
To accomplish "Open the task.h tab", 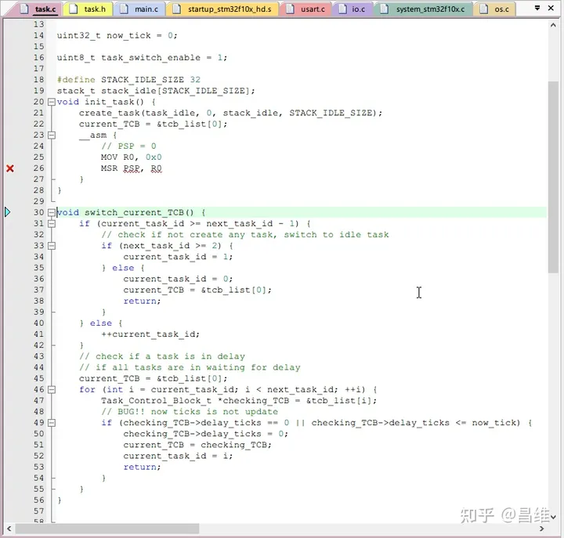I will (x=88, y=9).
